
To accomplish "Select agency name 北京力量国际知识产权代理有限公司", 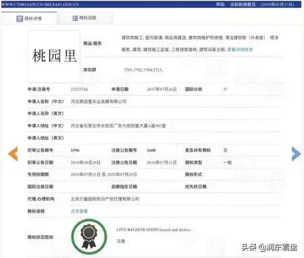I will (x=105, y=199).
